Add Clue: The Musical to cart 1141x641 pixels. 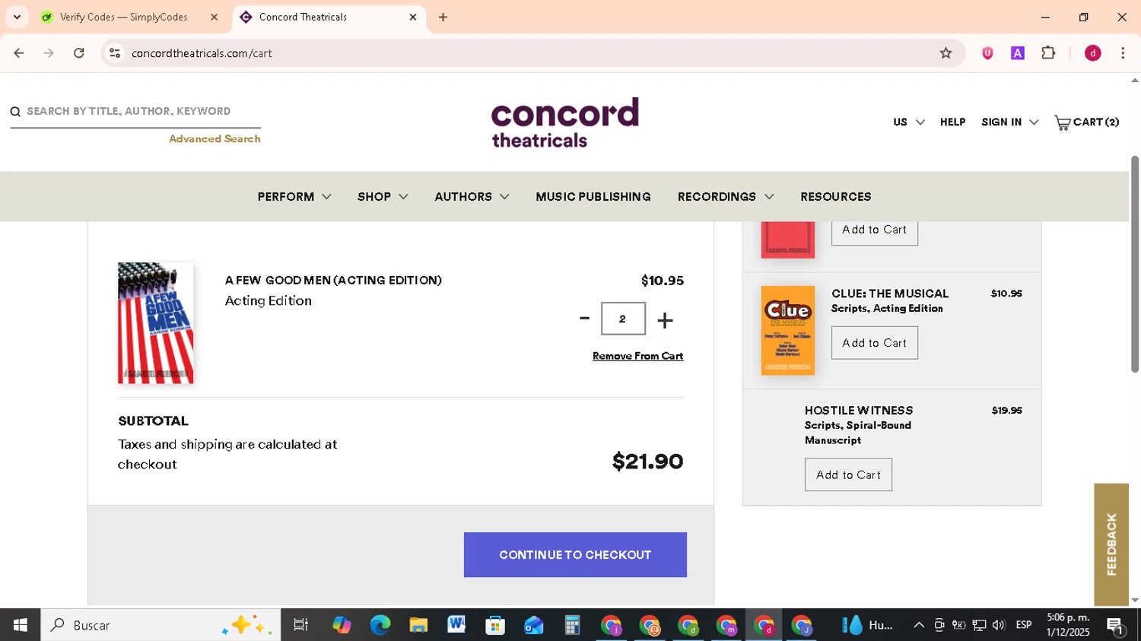pyautogui.click(x=874, y=343)
